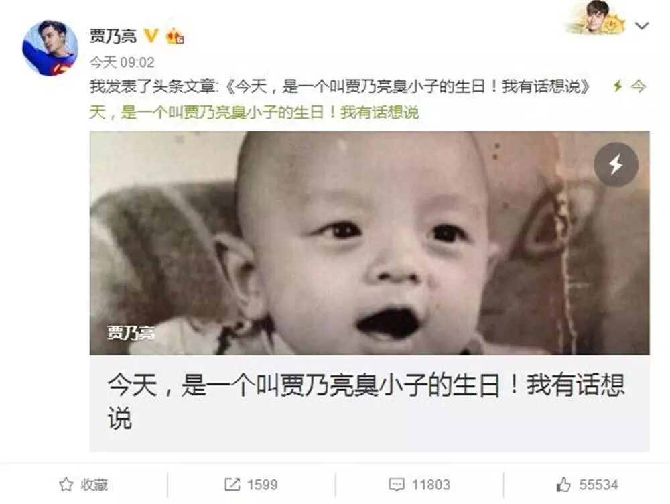
Task: Click the 今天 09:02 timestamp
Action: coord(122,62)
